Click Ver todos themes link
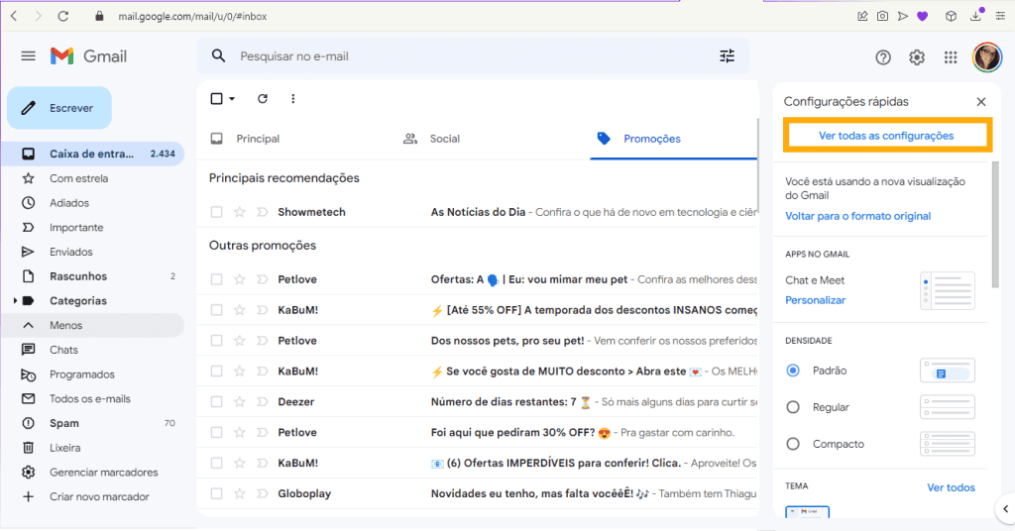Screen dimensions: 1015x531 951,487
